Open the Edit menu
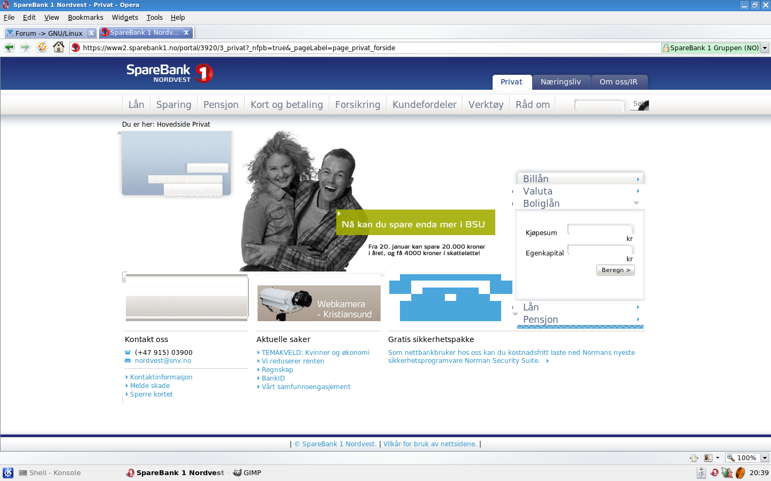This screenshot has width=771, height=481. (29, 18)
